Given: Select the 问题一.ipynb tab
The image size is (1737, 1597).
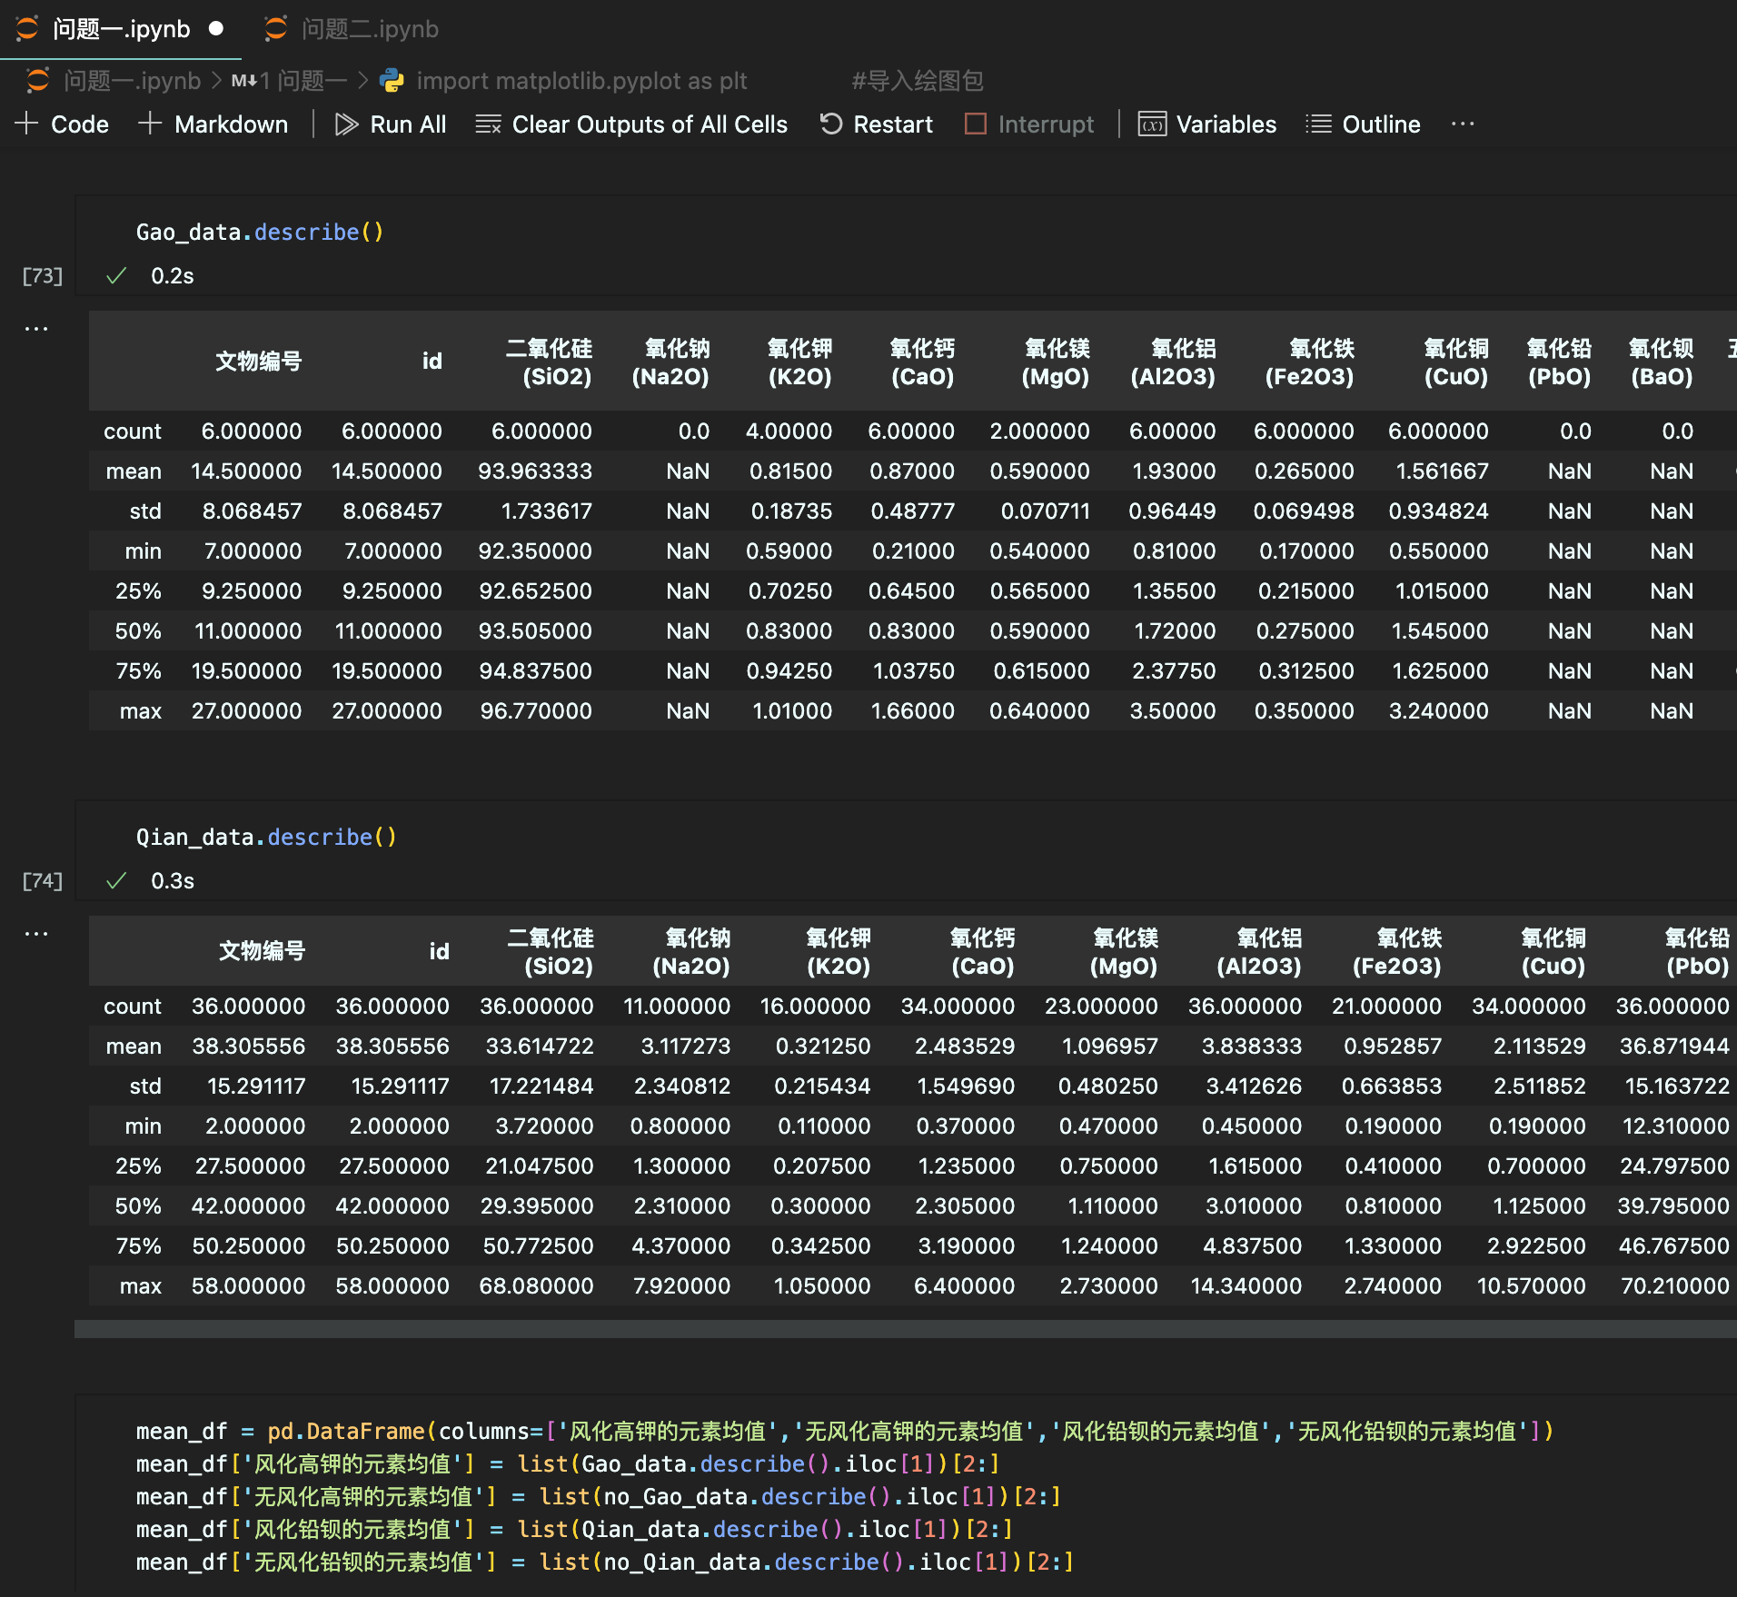Looking at the screenshot, I should click(x=120, y=29).
